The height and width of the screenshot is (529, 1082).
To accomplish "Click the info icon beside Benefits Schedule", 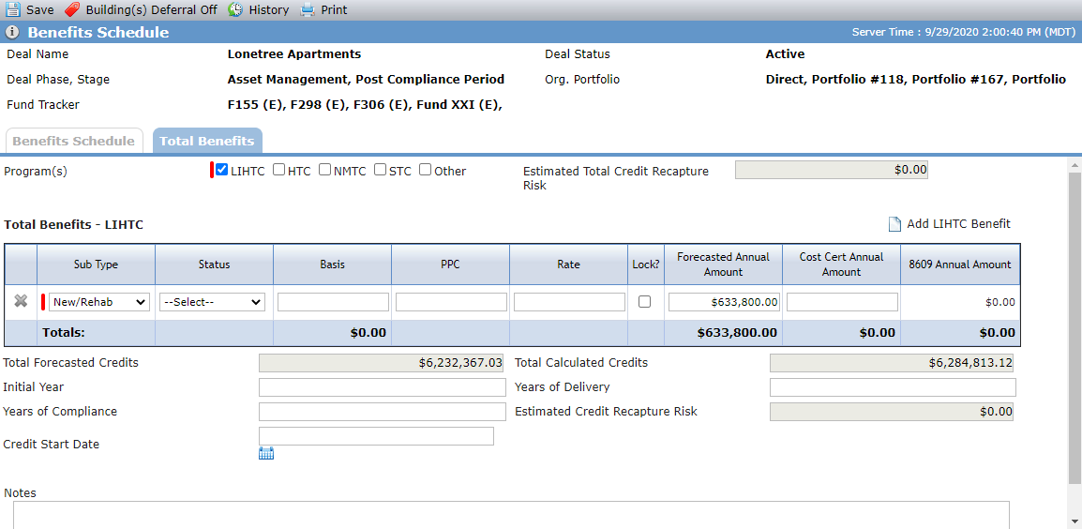I will 12,33.
